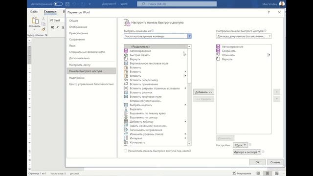Expand submenu arrow of Изменить уровень списка

185,134
